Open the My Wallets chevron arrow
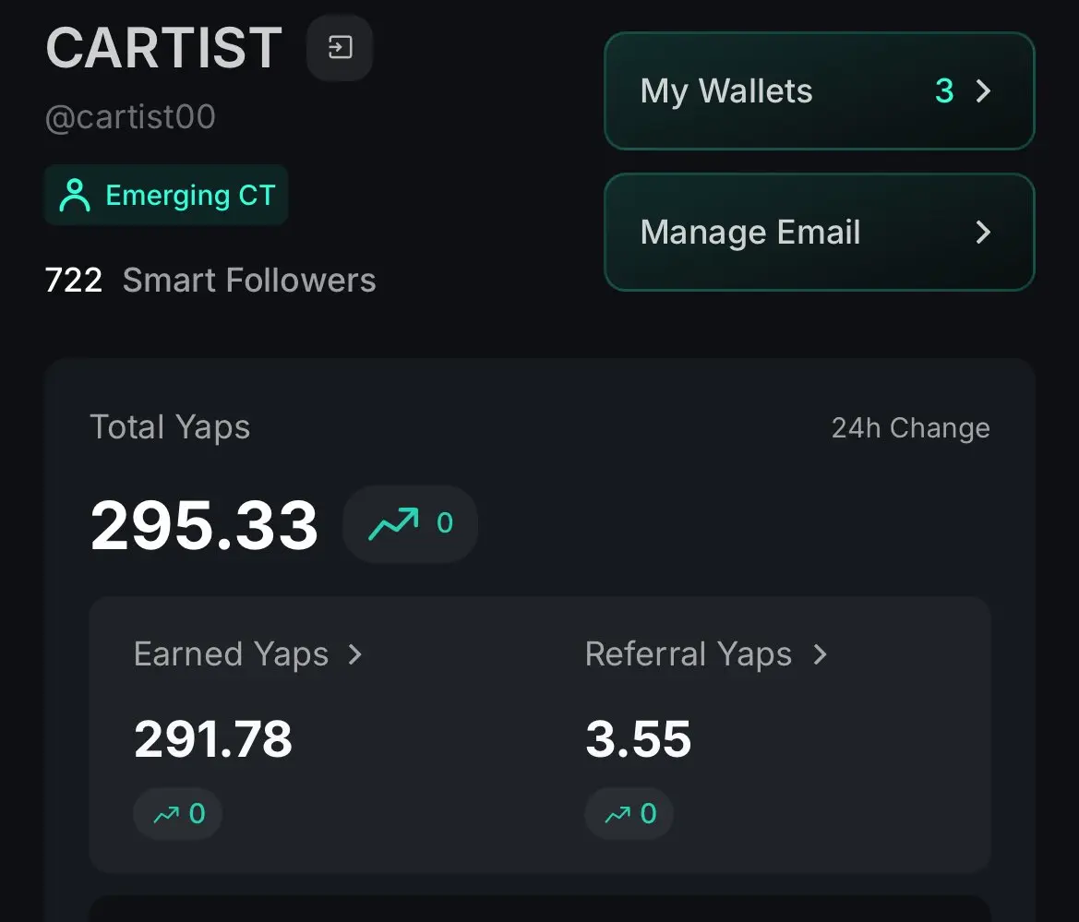The width and height of the screenshot is (1079, 922). (x=983, y=90)
